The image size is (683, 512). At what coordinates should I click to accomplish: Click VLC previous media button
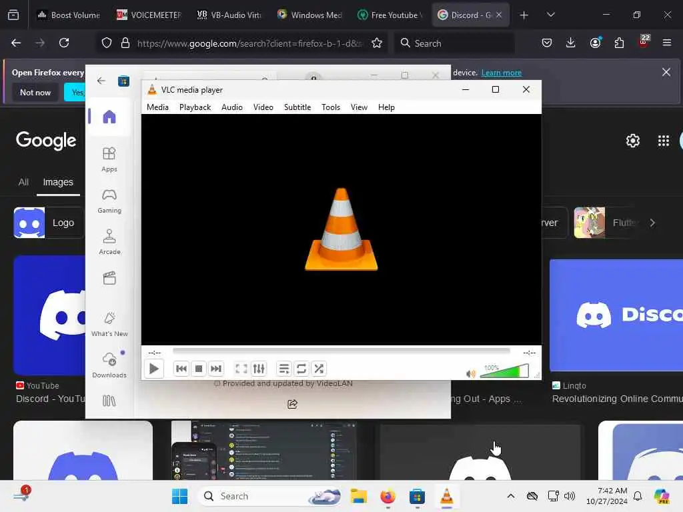pos(181,369)
